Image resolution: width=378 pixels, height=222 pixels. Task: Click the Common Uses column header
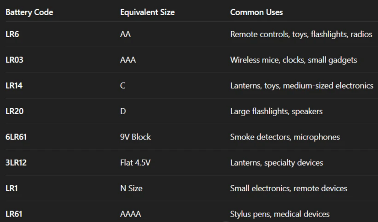[x=256, y=12]
